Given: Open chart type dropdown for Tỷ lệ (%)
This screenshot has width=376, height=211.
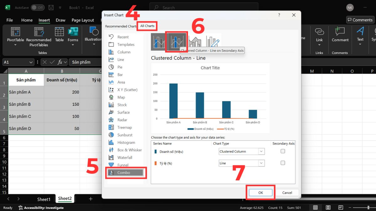Looking at the screenshot, I should pyautogui.click(x=261, y=163).
